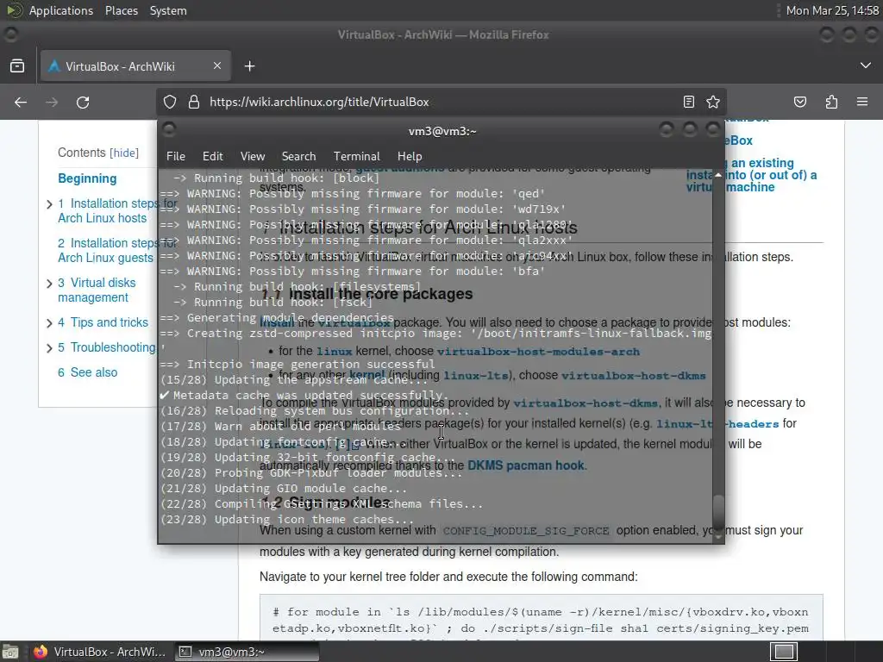883x662 pixels.
Task: Reload the ArchWiki page
Action: [x=83, y=102]
